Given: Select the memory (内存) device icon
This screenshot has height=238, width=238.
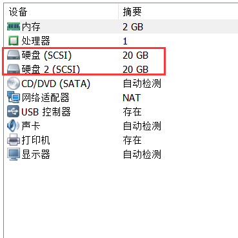Looking at the screenshot, I should (x=14, y=26).
